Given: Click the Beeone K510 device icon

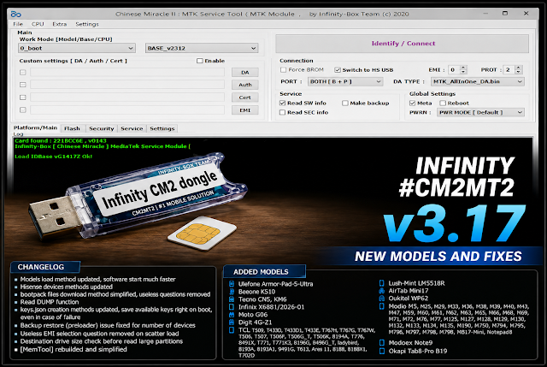Looking at the screenshot, I should point(232,292).
